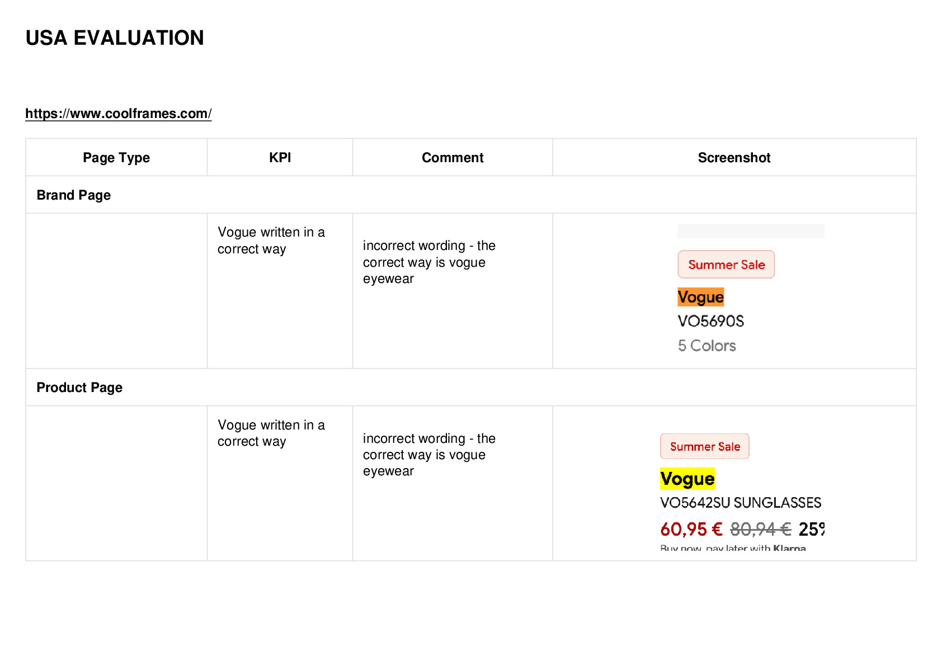
Task: Click the Klarna pay later text
Action: 733,548
